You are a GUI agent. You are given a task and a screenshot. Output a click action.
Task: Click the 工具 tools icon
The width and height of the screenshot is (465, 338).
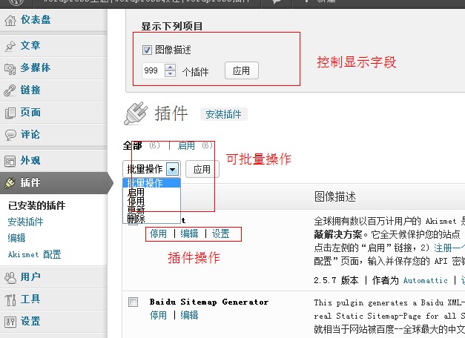point(10,300)
